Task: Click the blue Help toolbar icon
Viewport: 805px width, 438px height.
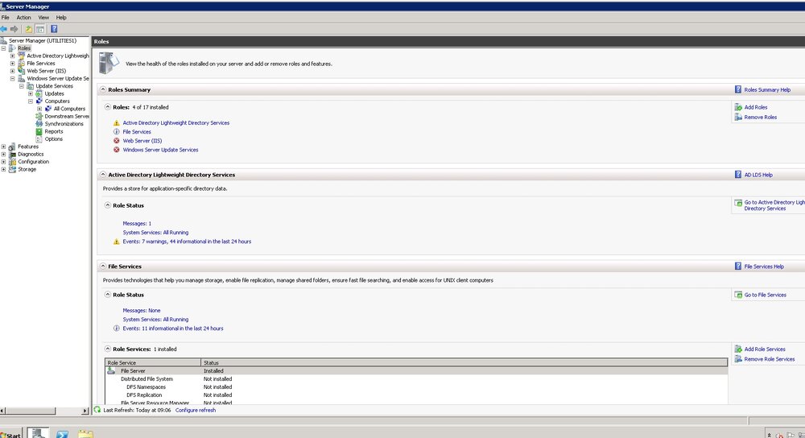Action: [x=54, y=29]
